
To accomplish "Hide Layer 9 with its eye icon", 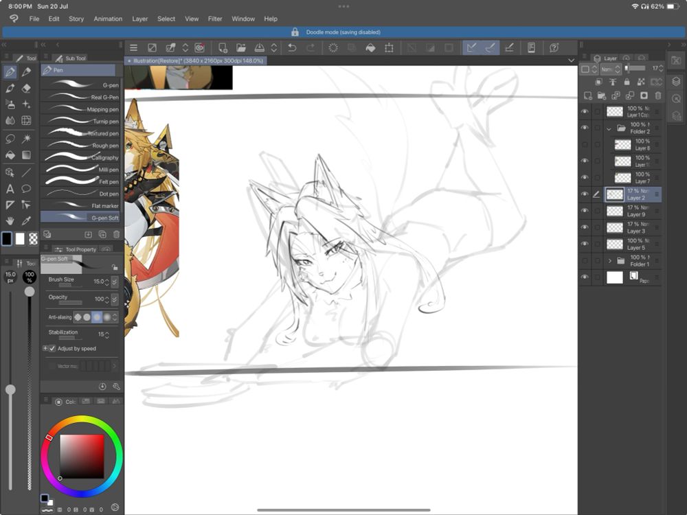I will tap(585, 211).
